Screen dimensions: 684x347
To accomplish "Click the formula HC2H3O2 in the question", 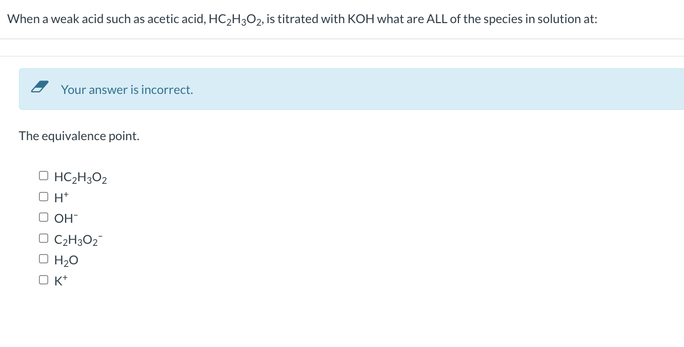I will 235,18.
